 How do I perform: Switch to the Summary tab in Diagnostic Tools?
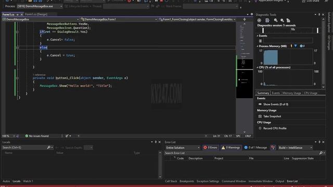pos(263,93)
